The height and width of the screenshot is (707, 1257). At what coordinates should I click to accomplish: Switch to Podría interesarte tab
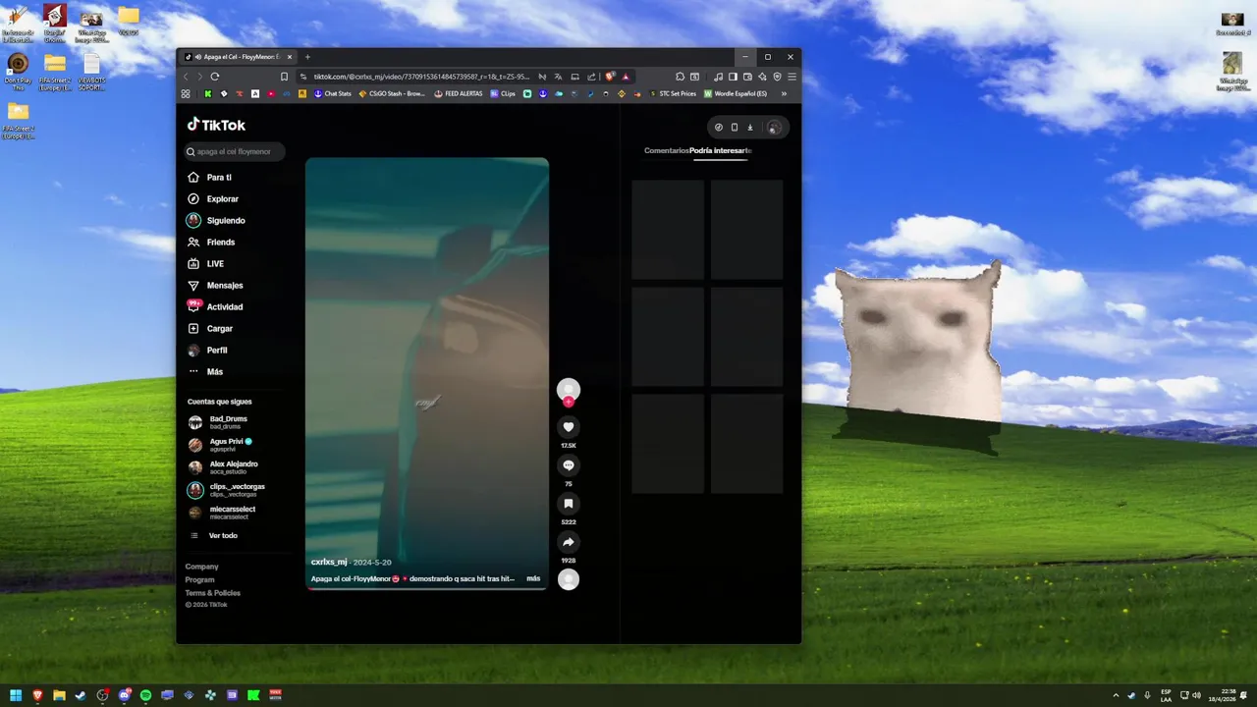coord(721,150)
